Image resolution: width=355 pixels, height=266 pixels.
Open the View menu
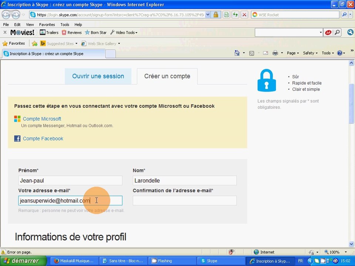tap(30, 24)
